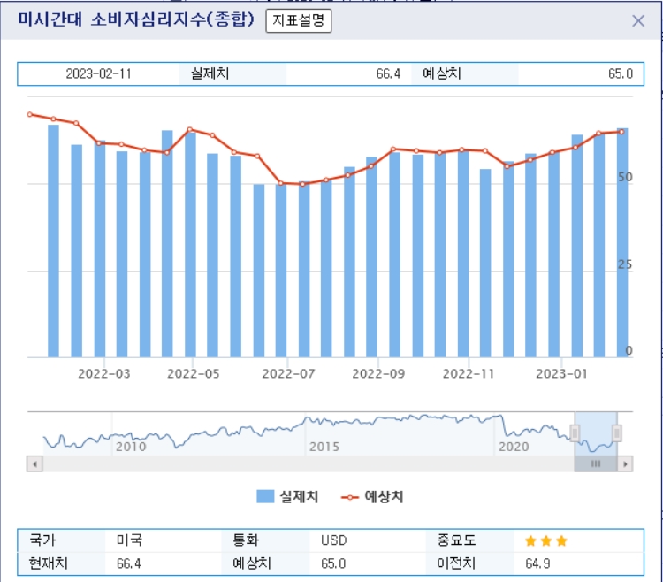Click the 예상치 value 65.0 in header
This screenshot has height=582, width=663.
tap(621, 73)
